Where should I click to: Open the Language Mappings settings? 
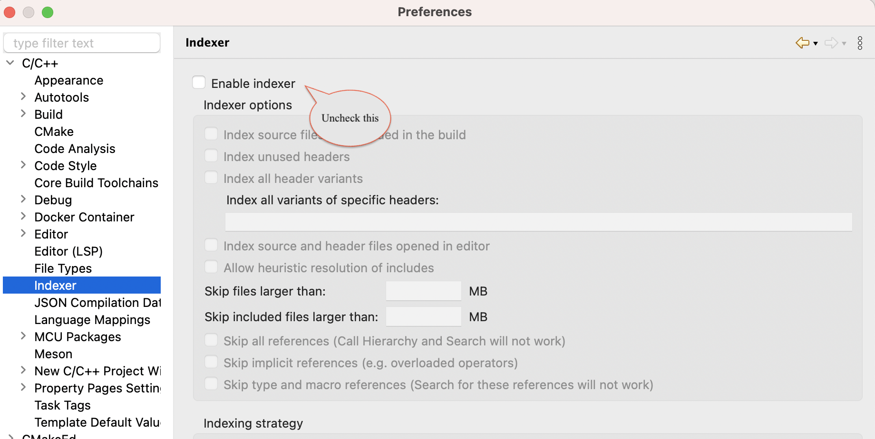(x=92, y=319)
